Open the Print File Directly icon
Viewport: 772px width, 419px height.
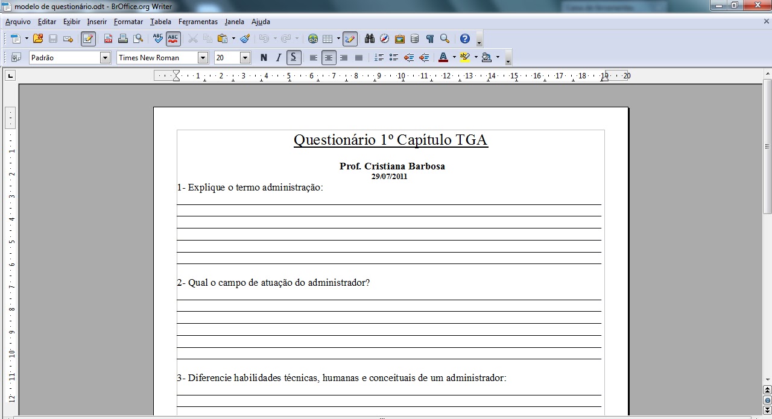coord(122,38)
